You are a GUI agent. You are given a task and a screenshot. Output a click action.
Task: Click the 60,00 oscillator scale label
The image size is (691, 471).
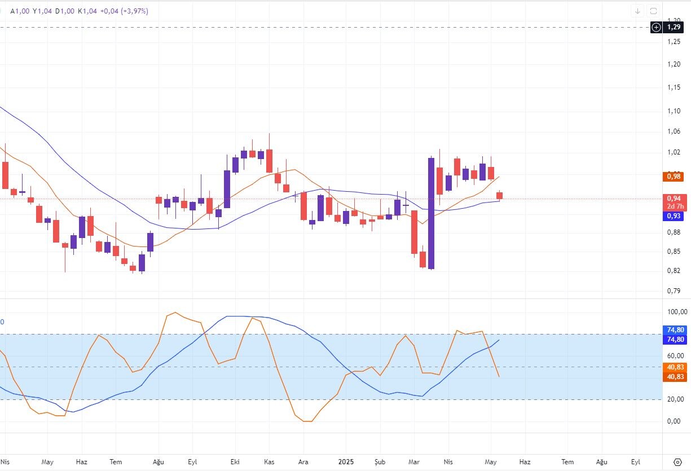[676, 356]
